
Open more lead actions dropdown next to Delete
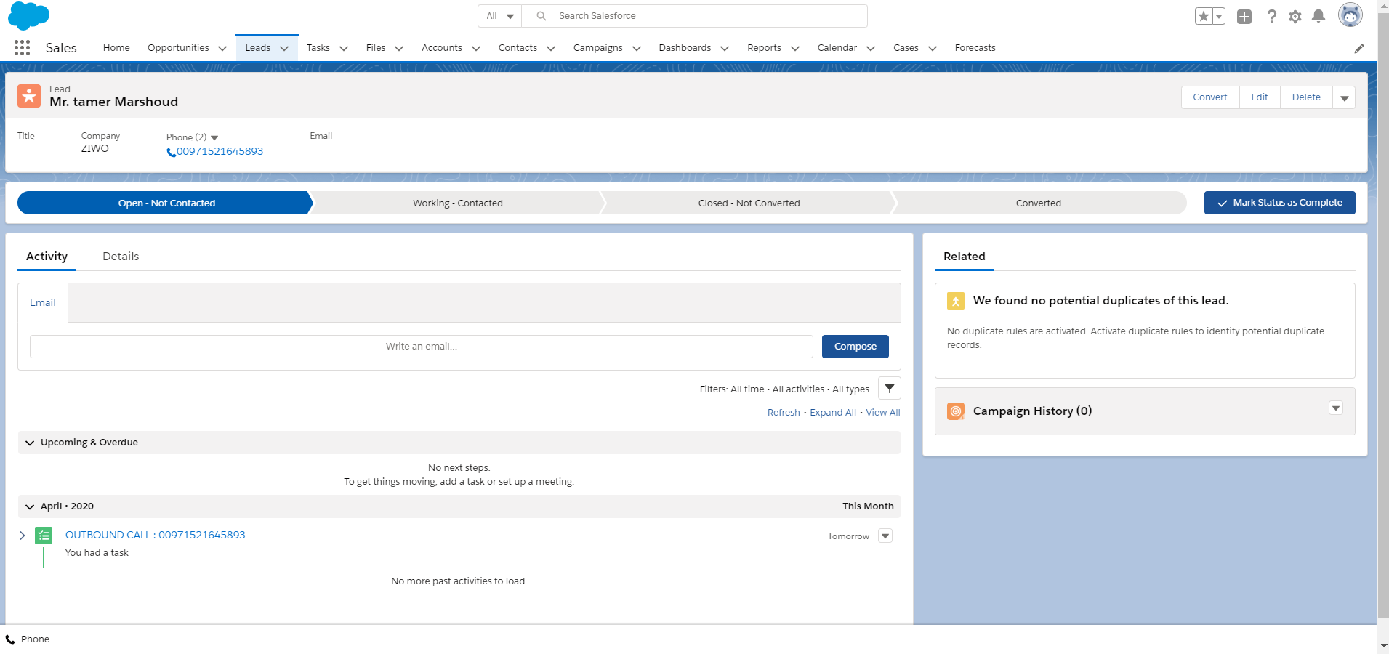click(1344, 97)
